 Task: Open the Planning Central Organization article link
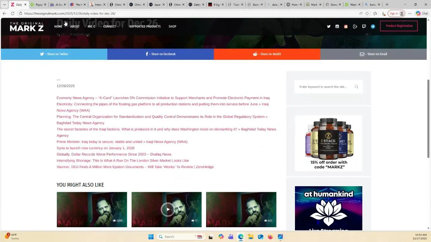[162, 120]
